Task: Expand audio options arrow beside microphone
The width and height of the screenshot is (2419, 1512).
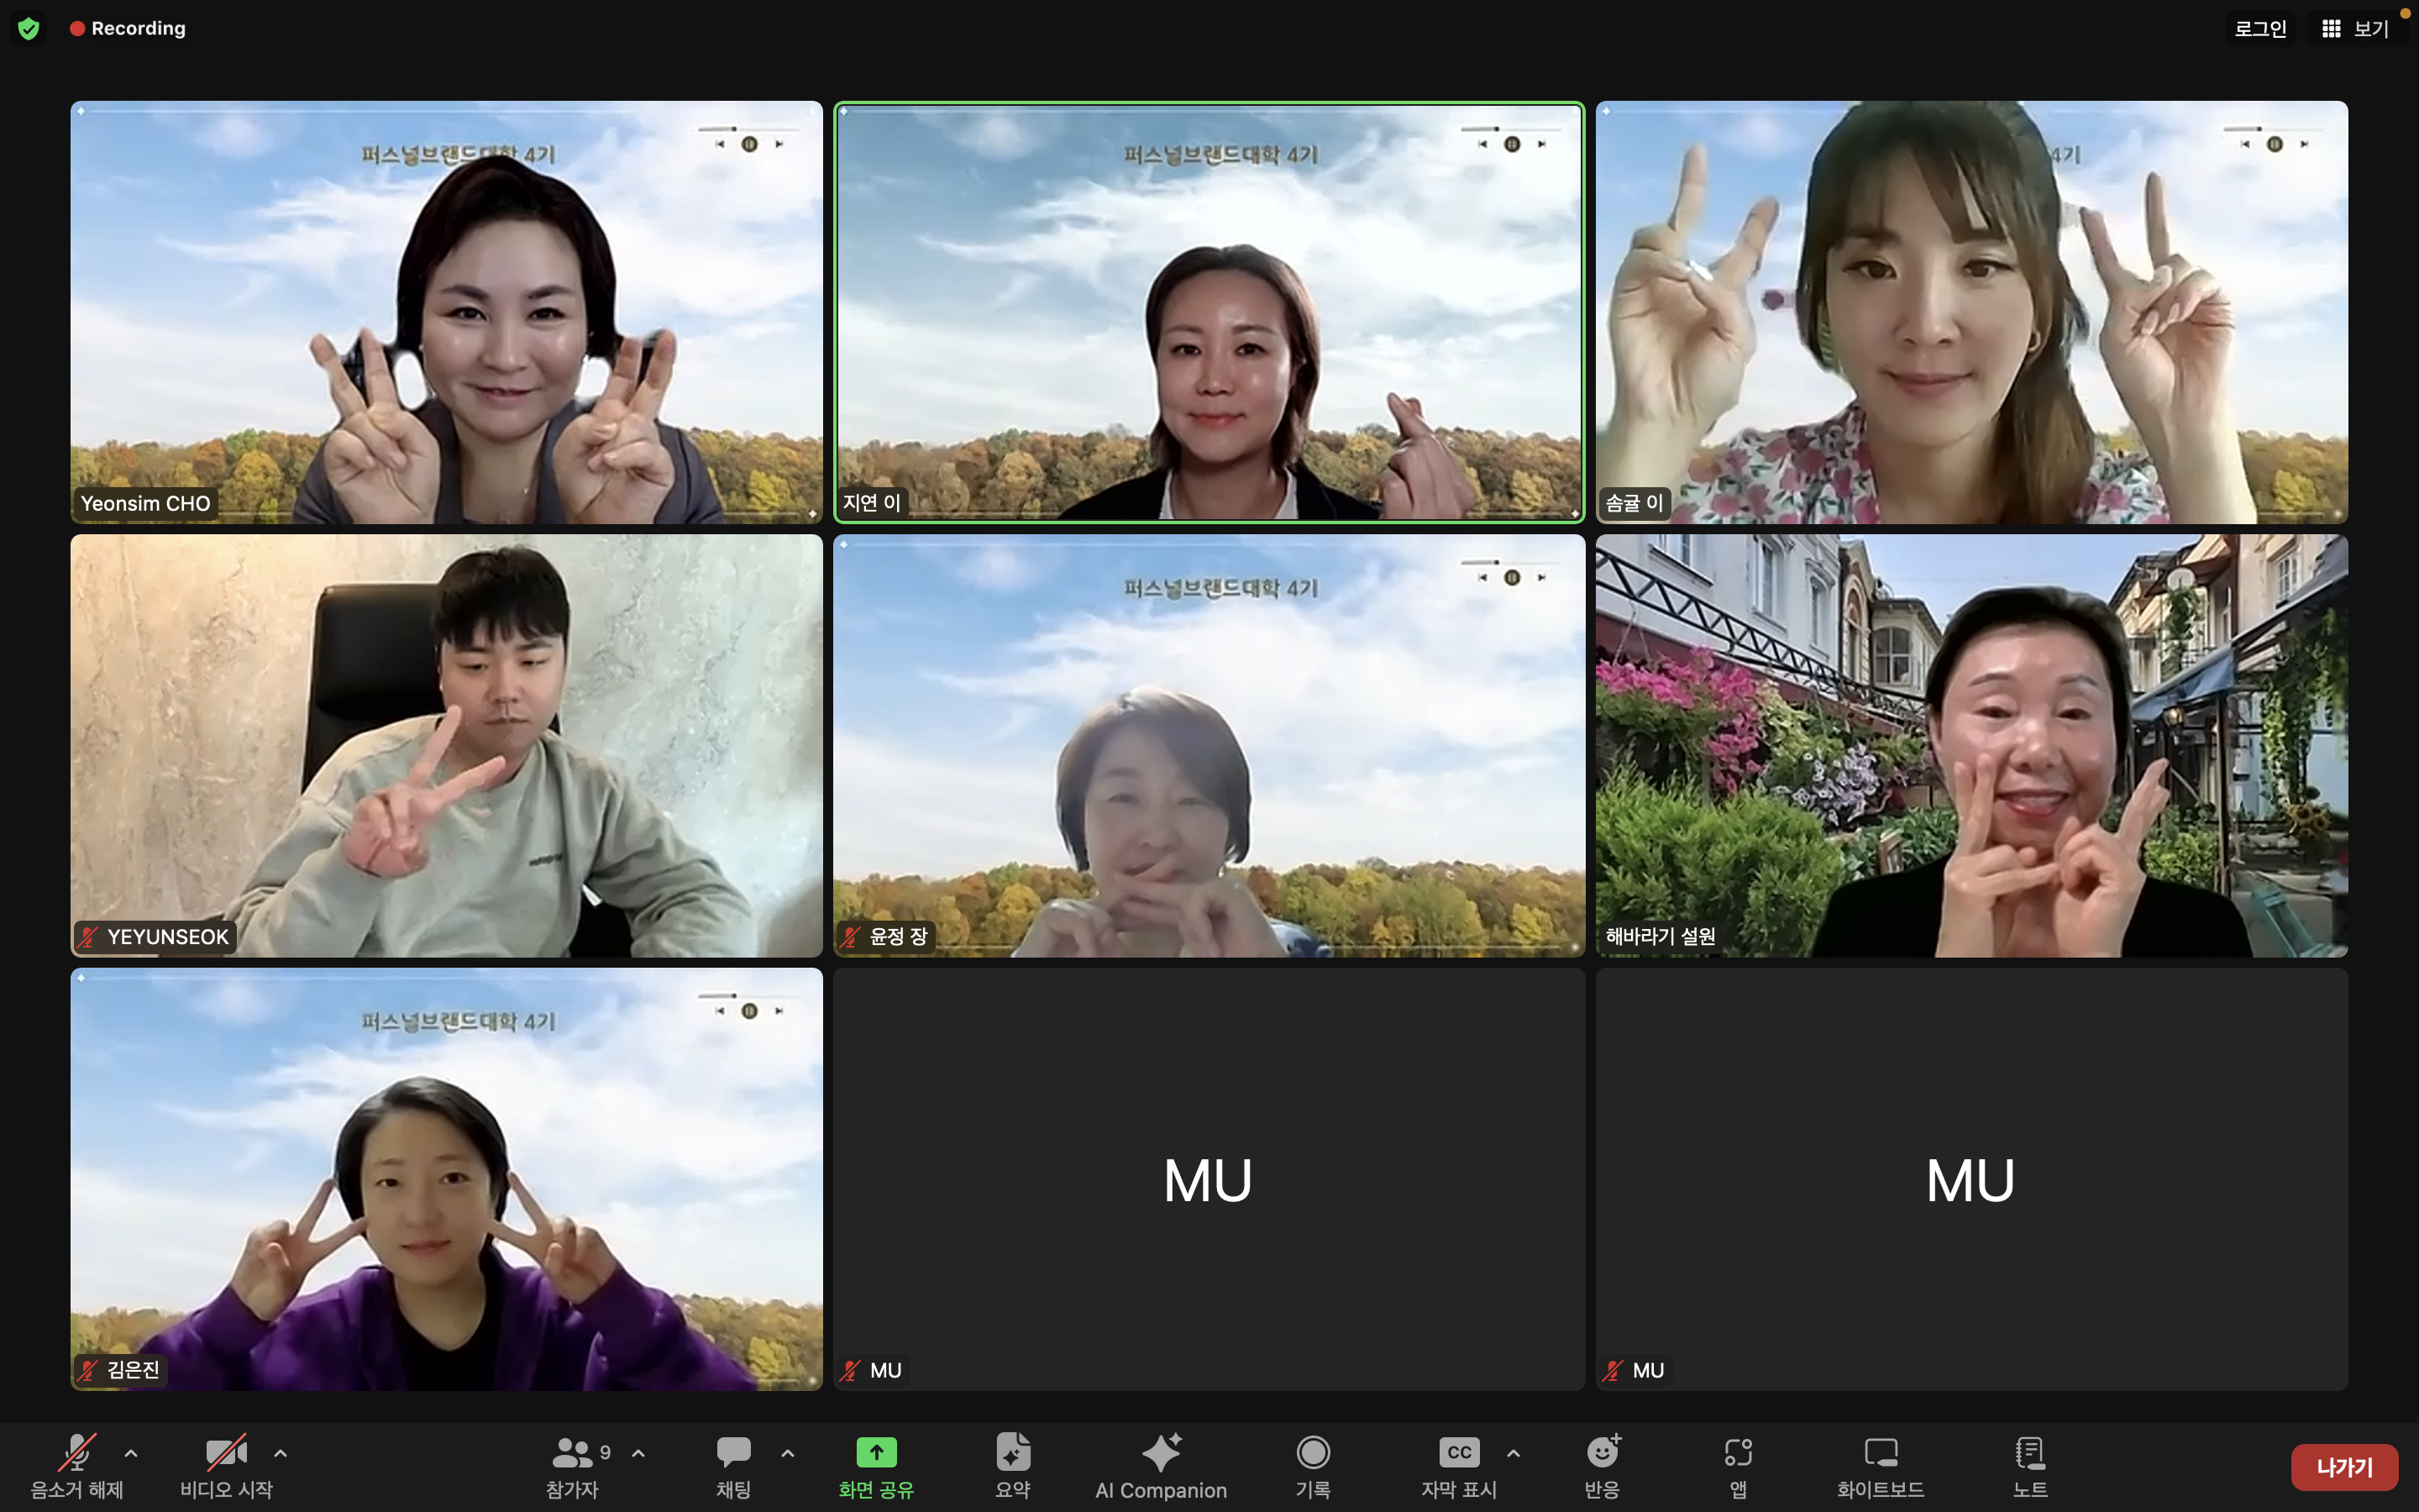Action: [x=131, y=1453]
